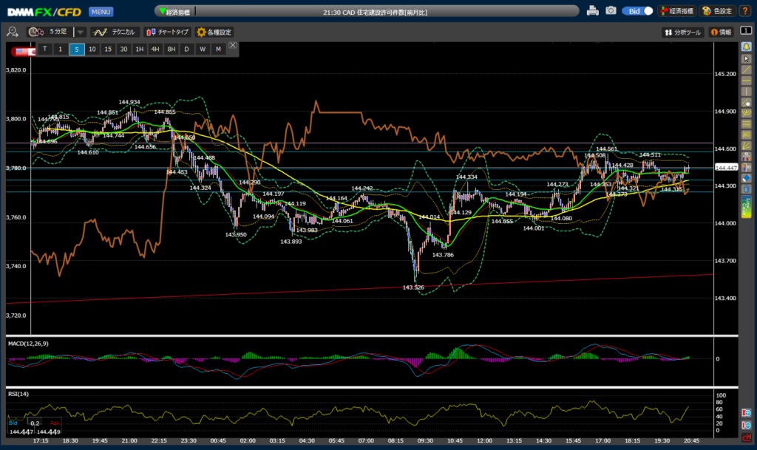The image size is (757, 450).
Task: Toggle the 経済指標 ticker green arrow
Action: 163,12
